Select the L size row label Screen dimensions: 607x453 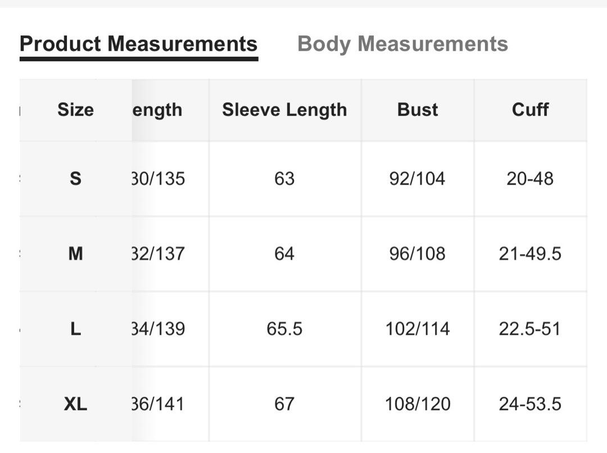click(75, 329)
